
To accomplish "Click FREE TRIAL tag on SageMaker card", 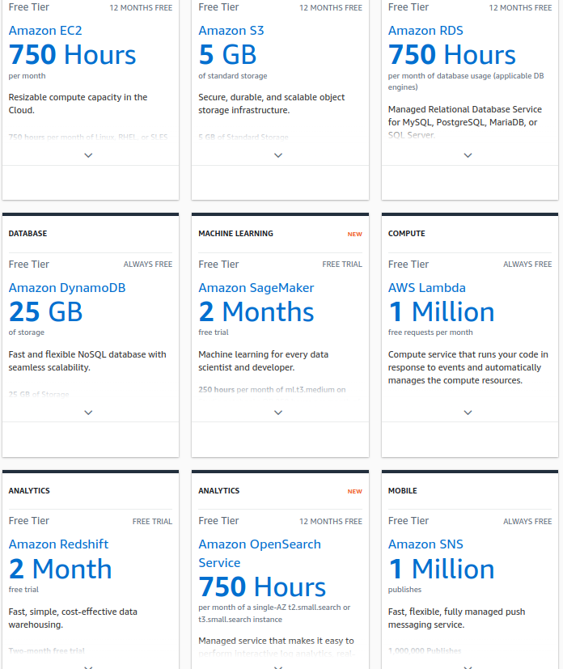I will pos(342,265).
